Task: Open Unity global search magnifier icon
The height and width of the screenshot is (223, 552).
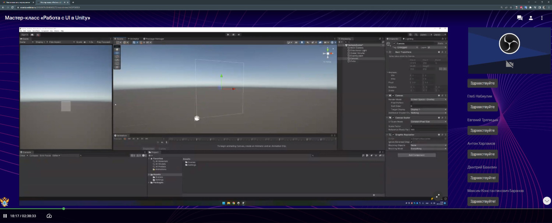Action: pos(416,35)
